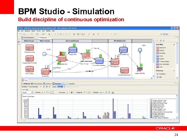Click the chart legend scroll down arrow
The image size is (187, 140).
177,117
